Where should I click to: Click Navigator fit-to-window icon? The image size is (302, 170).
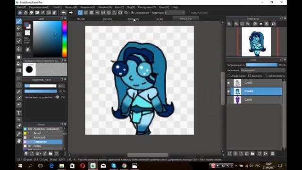tap(242, 24)
